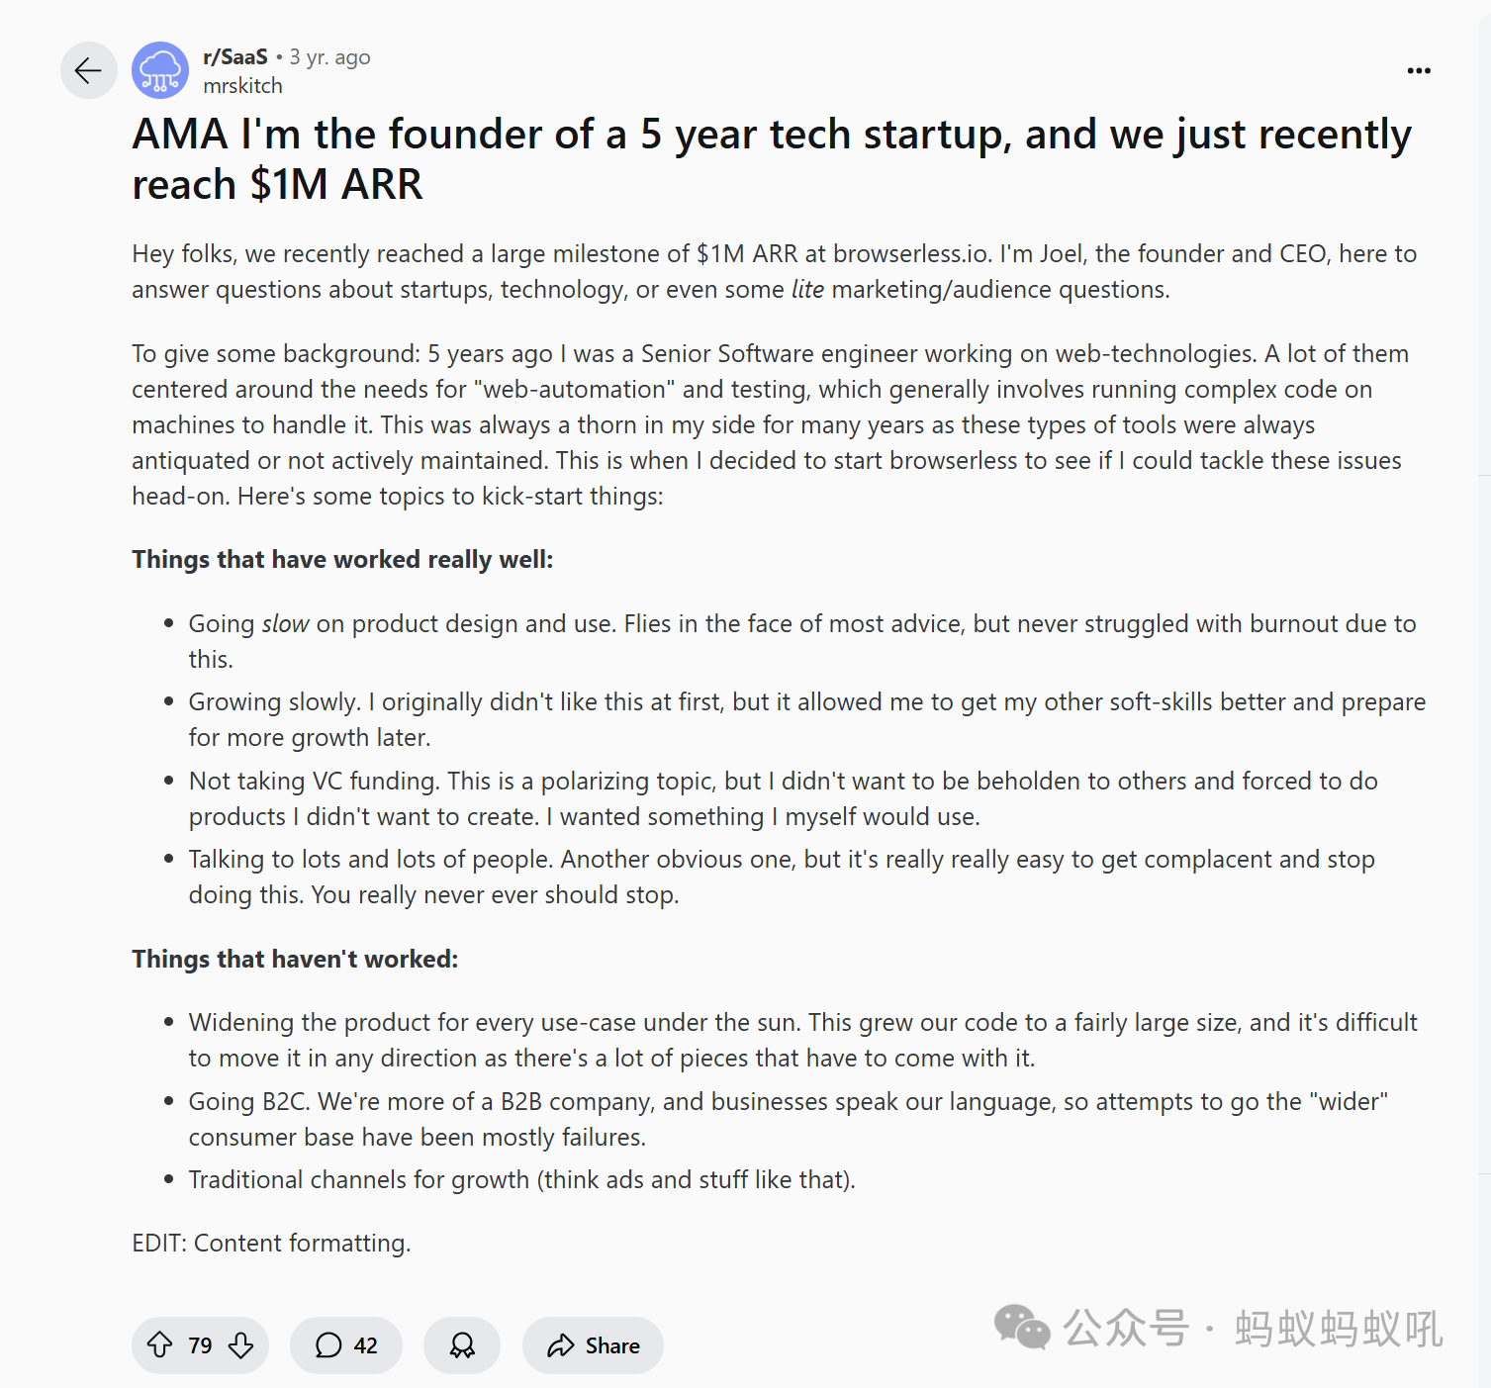Click the back arrow icon
1491x1388 pixels.
(x=88, y=70)
